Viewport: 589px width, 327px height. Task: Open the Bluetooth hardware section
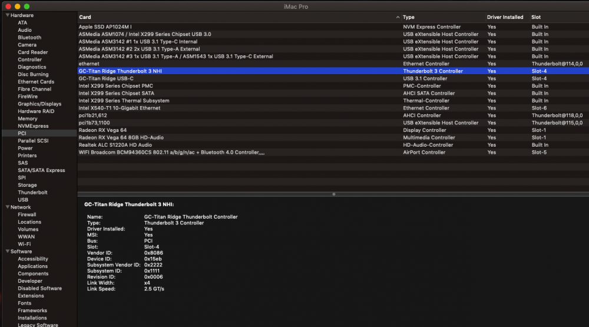(29, 38)
